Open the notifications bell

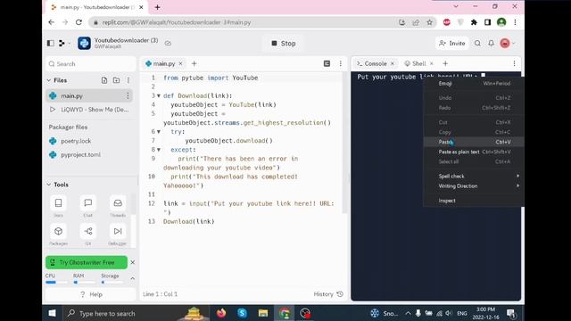[491, 44]
